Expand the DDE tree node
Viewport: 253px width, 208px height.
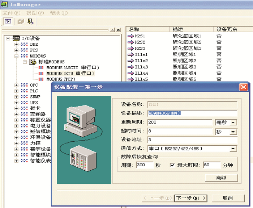pyautogui.click(x=16, y=44)
